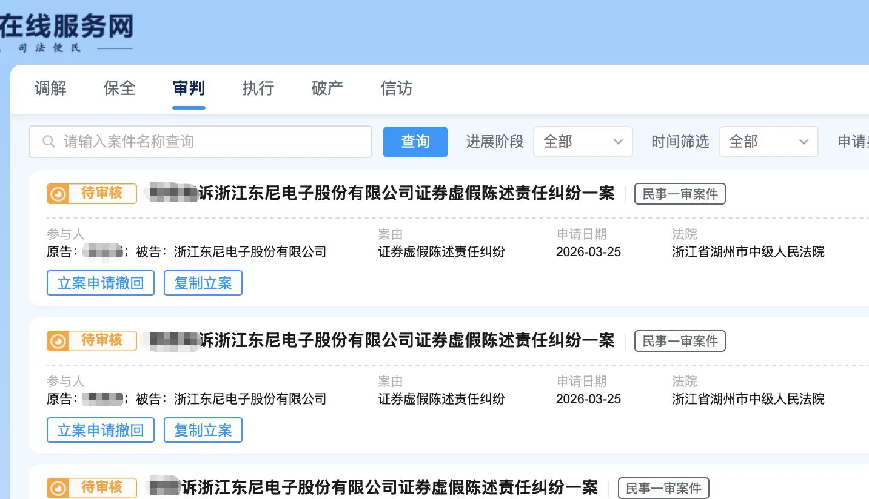Select the 执行 tab
Viewport: 869px width, 499px height.
(x=257, y=88)
